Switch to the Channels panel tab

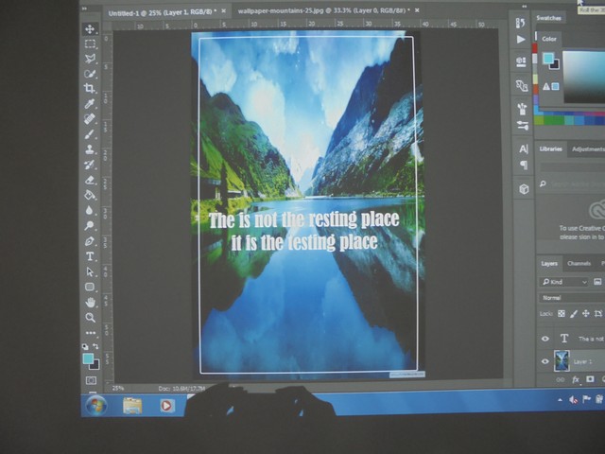(579, 263)
